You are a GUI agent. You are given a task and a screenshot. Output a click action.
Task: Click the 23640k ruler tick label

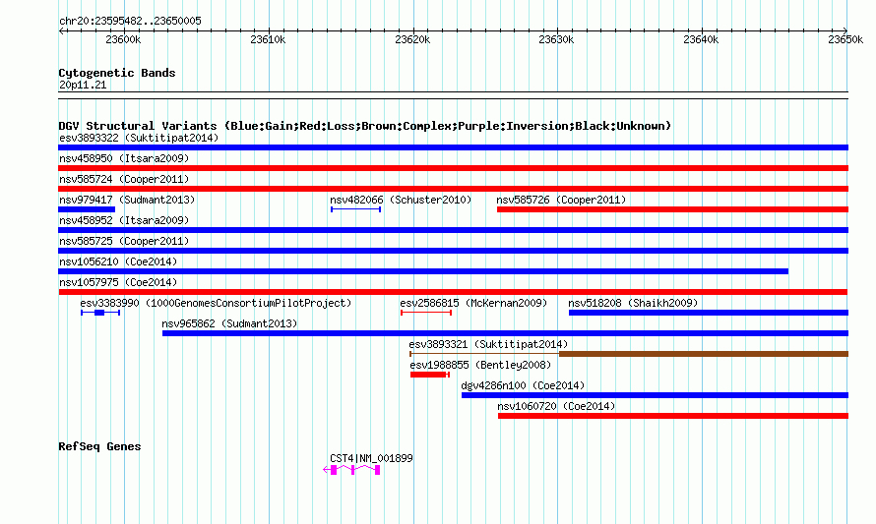pos(701,39)
